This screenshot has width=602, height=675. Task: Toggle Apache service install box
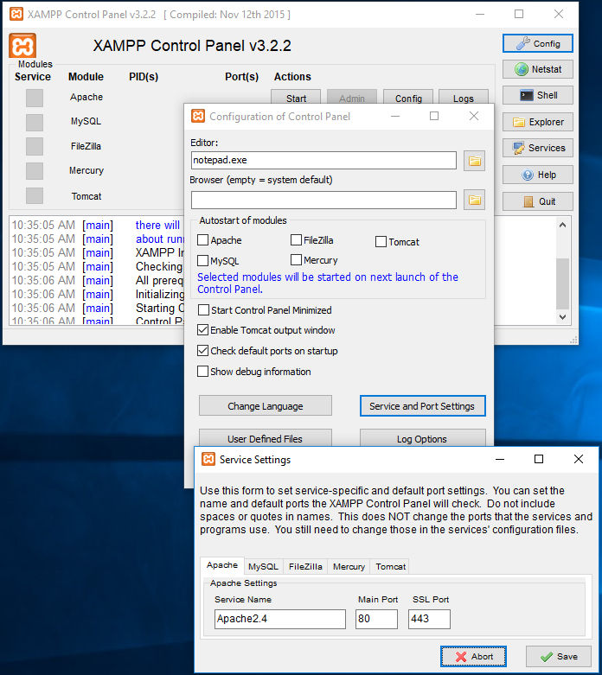[35, 98]
